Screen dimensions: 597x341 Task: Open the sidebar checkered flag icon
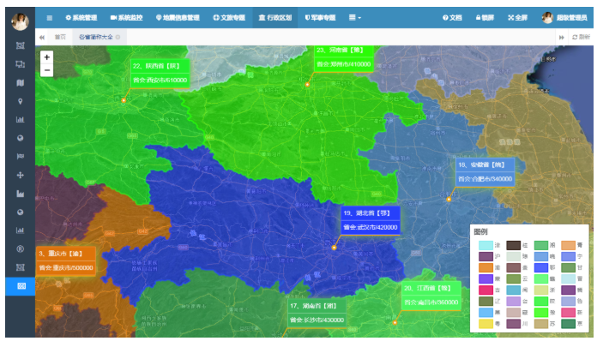tap(21, 156)
